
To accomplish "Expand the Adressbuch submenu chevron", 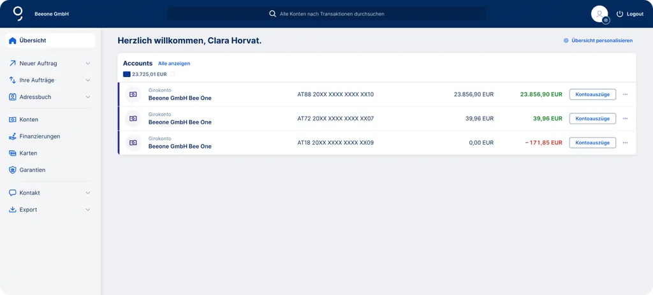I will [x=88, y=97].
